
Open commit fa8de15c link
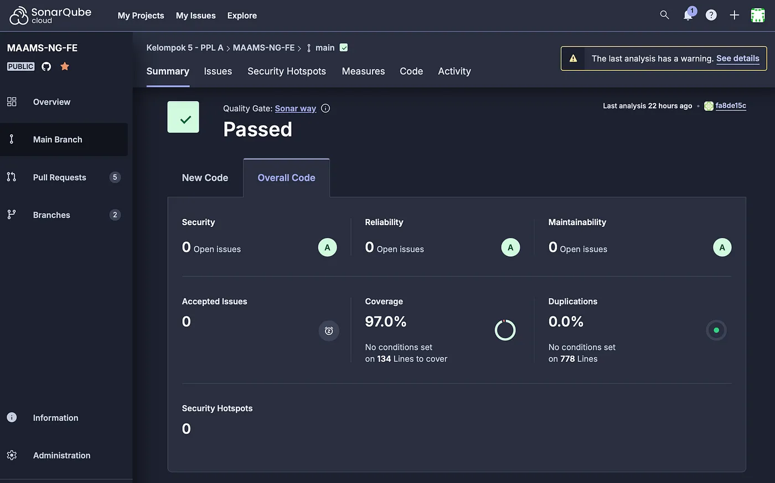click(731, 106)
